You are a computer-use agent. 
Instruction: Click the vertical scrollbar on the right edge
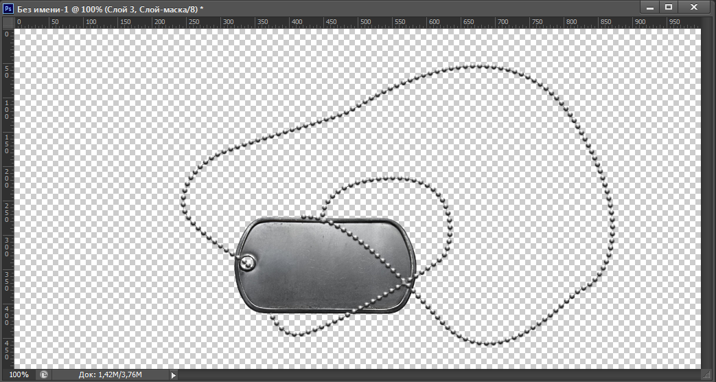point(707,199)
